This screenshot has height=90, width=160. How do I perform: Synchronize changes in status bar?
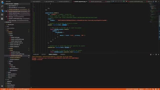pyautogui.click(x=8, y=89)
